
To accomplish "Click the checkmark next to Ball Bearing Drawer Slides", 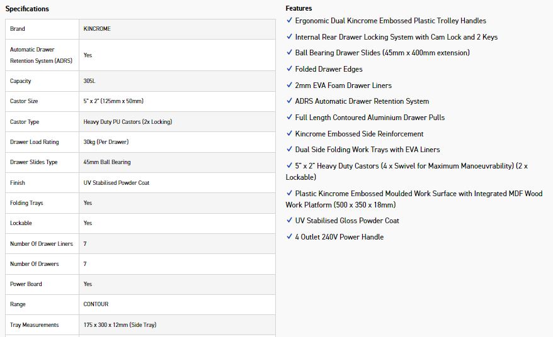I will pos(289,53).
